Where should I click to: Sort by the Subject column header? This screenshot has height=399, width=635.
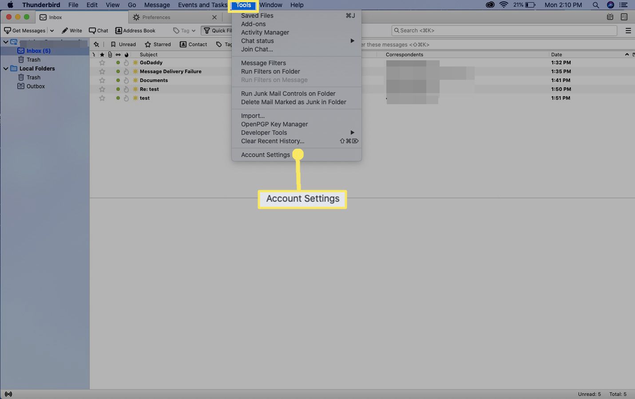[x=148, y=55]
